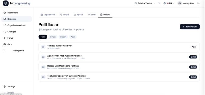This screenshot has height=95, width=205.
Task: Click the Jobs briefcase icon in sidebar
Action: [5, 44]
